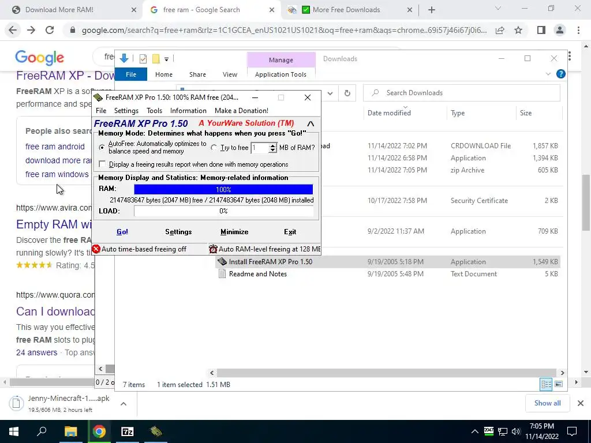Click Show all downloads button
591x443 pixels.
coord(547,403)
